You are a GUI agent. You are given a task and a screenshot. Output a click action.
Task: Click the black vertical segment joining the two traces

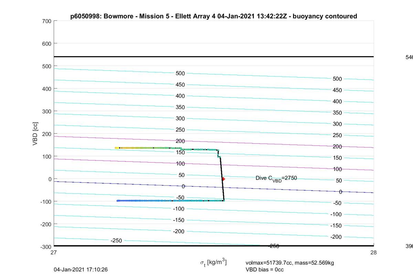[222, 179]
